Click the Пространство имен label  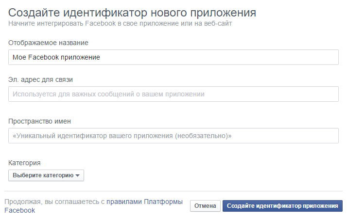coord(39,121)
